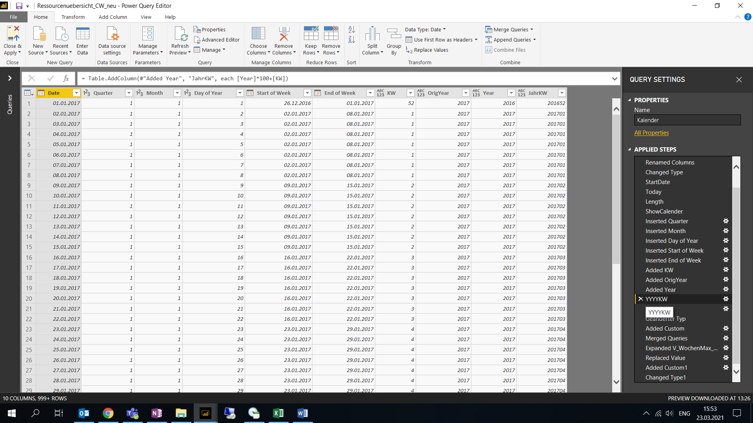Open Quarter column filter dropdown

coord(129,93)
